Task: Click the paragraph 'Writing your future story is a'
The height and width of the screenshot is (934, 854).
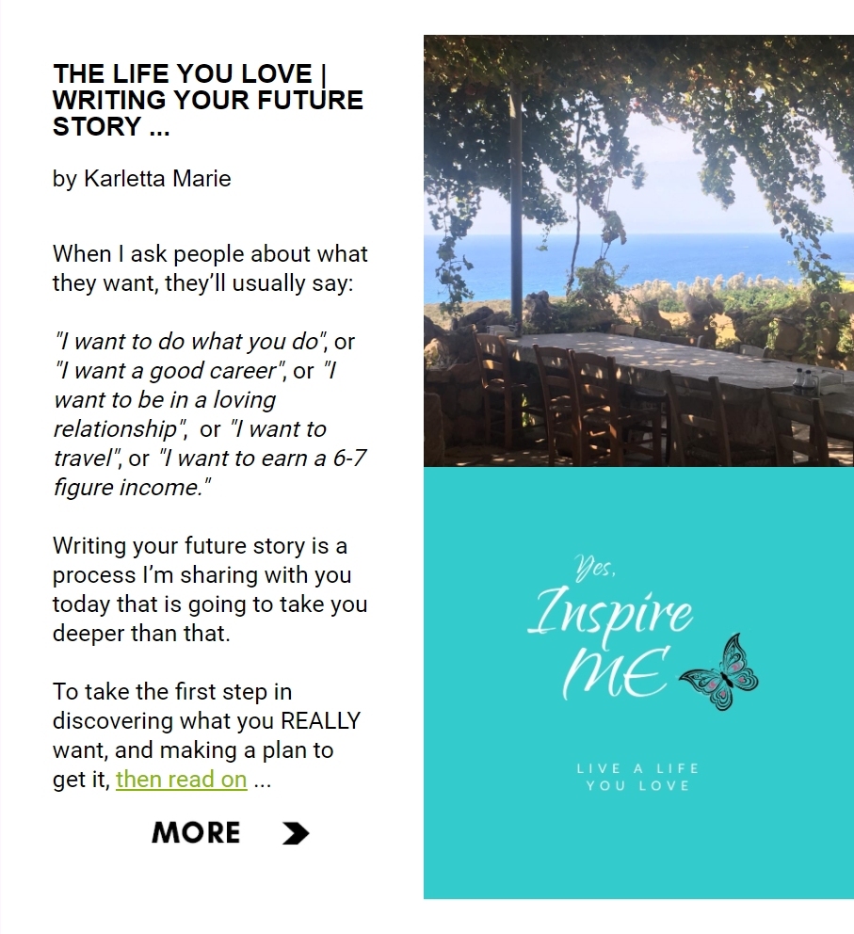Action: 210,589
